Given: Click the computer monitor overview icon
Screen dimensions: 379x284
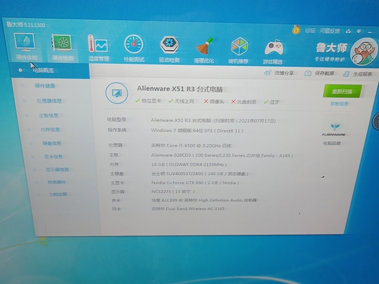Looking at the screenshot, I should point(117,93).
